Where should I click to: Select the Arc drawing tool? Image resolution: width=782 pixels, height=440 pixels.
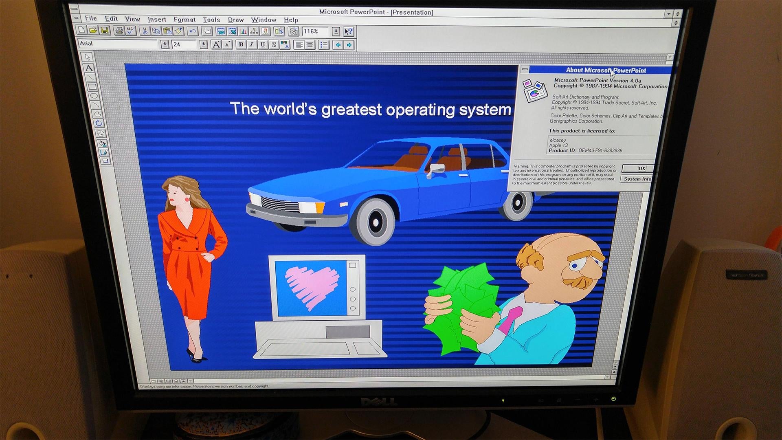95,105
